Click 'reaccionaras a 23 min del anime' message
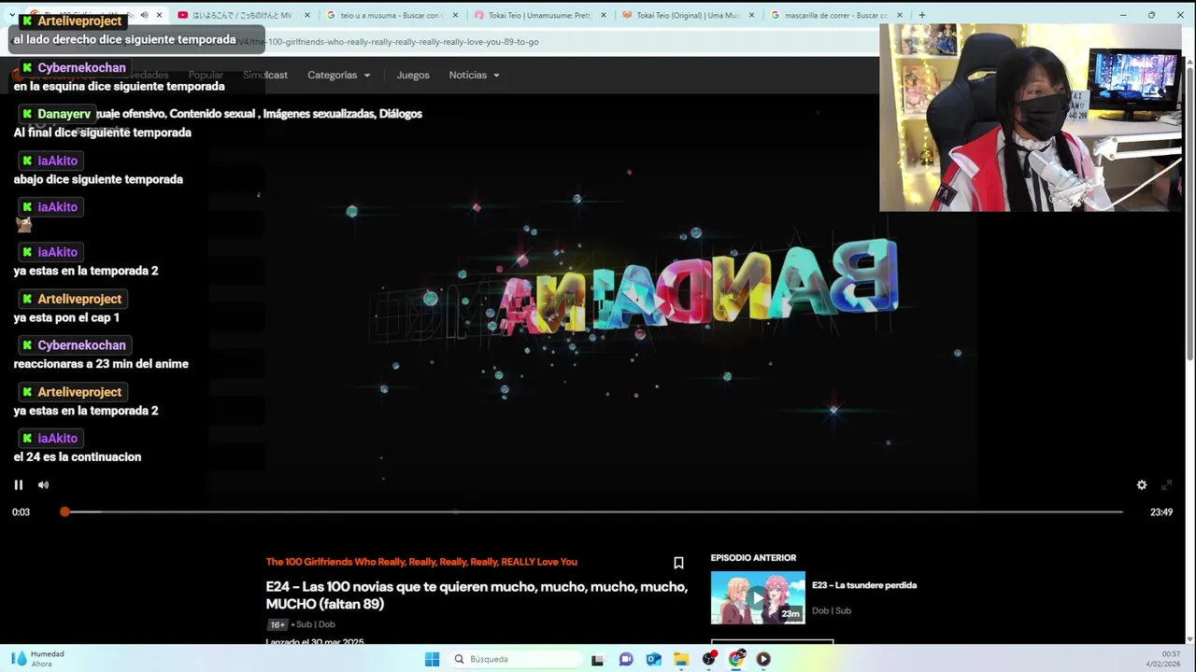1196x672 pixels. (101, 364)
